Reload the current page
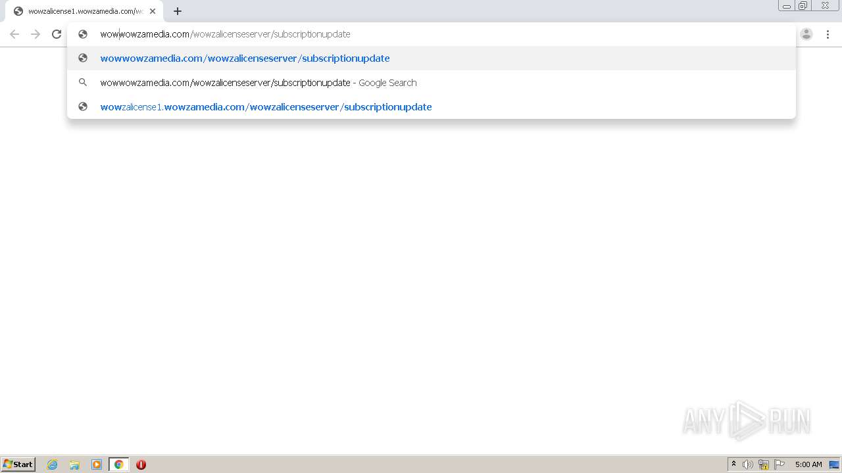Viewport: 842px width, 473px height. click(x=57, y=34)
